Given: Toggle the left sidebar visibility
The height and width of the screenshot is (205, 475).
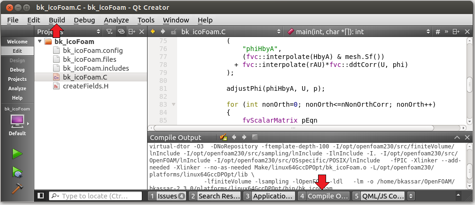Looking at the screenshot, I should (40, 196).
